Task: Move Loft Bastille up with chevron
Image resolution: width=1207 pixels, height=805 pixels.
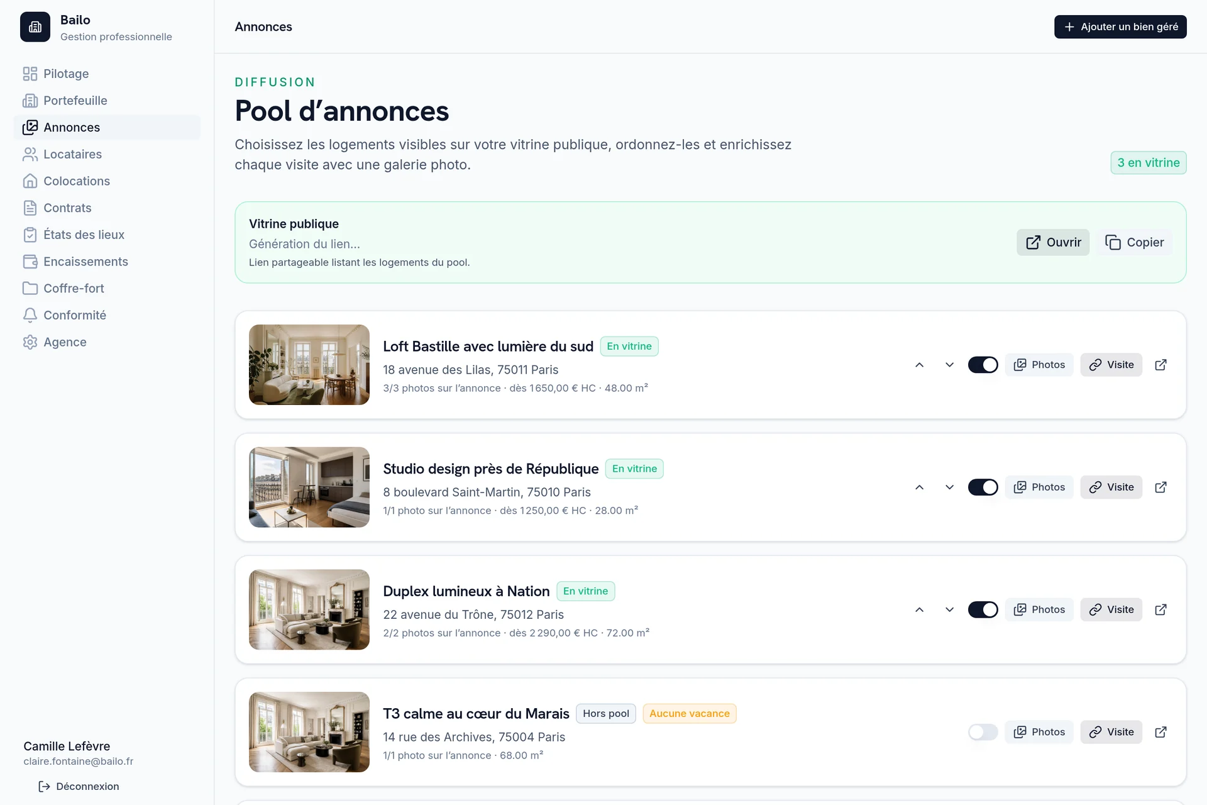Action: pyautogui.click(x=920, y=365)
